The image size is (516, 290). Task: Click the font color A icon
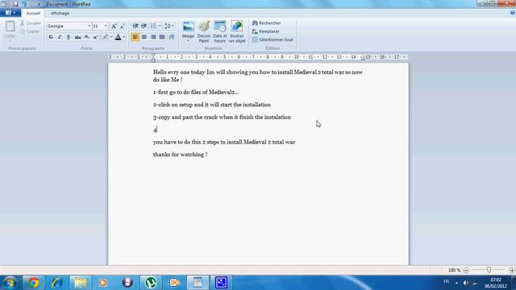click(x=118, y=37)
